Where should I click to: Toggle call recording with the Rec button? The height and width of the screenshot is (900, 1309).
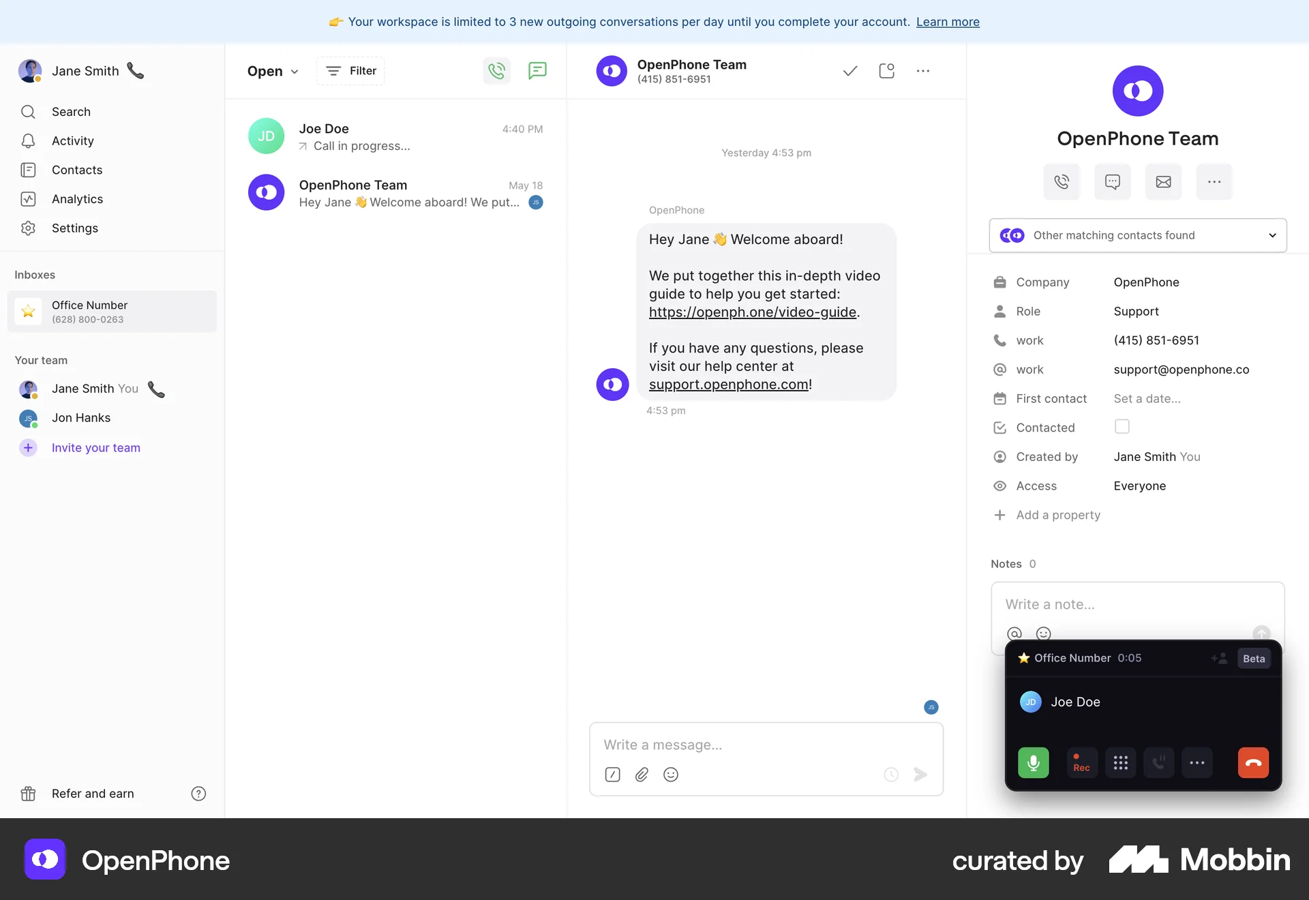coord(1081,762)
